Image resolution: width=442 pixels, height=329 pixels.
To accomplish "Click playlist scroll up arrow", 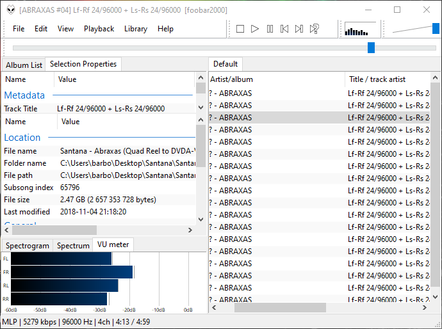I will click(x=435, y=77).
